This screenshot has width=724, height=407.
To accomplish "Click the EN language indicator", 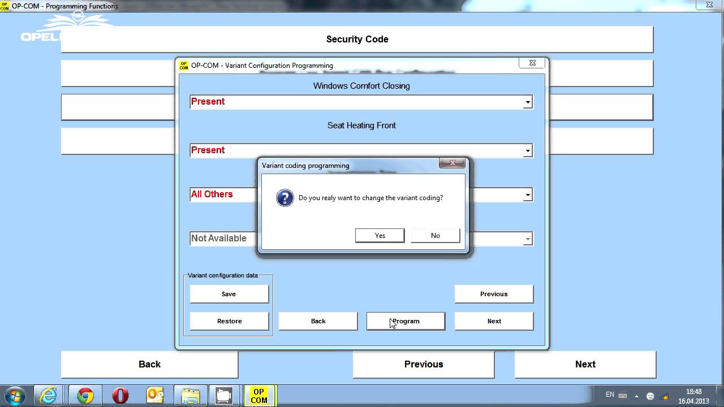I will (x=610, y=395).
